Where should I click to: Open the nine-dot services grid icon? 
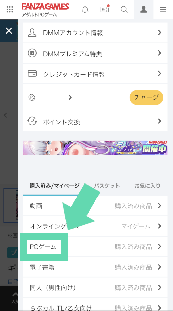10,9
